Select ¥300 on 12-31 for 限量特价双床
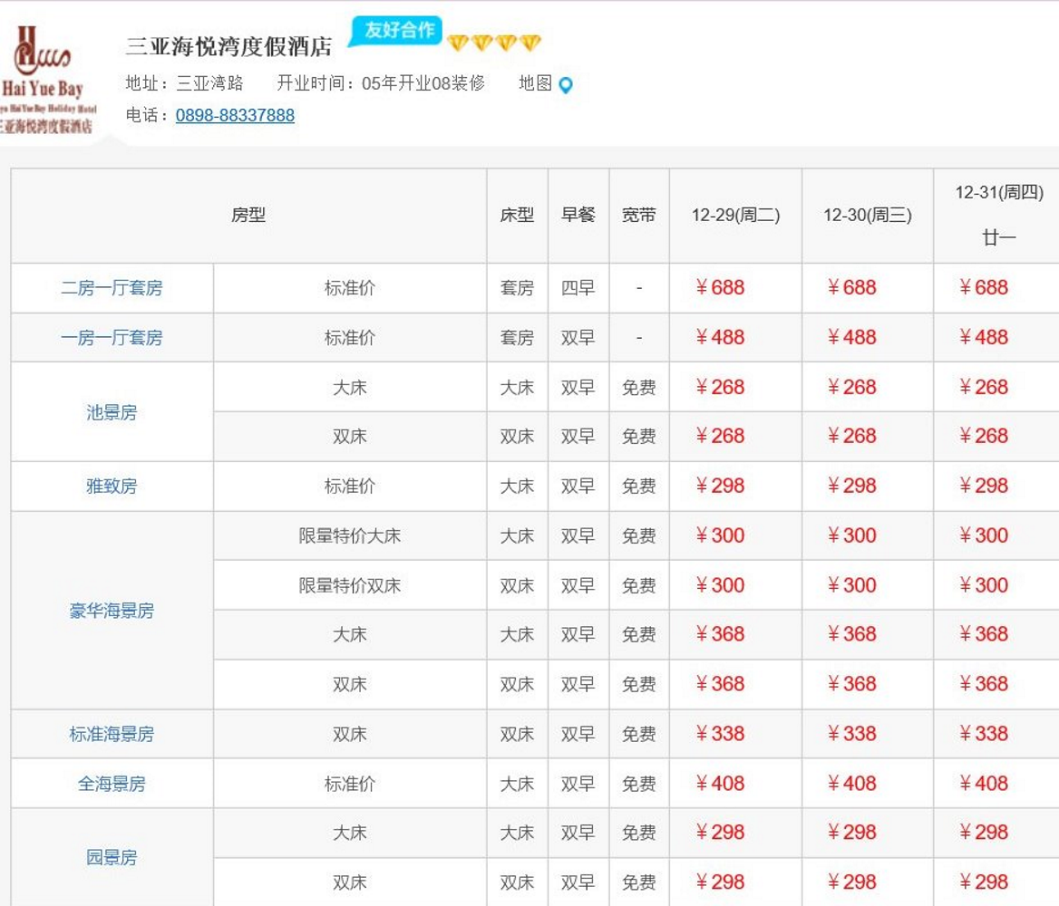The width and height of the screenshot is (1059, 906). point(984,585)
